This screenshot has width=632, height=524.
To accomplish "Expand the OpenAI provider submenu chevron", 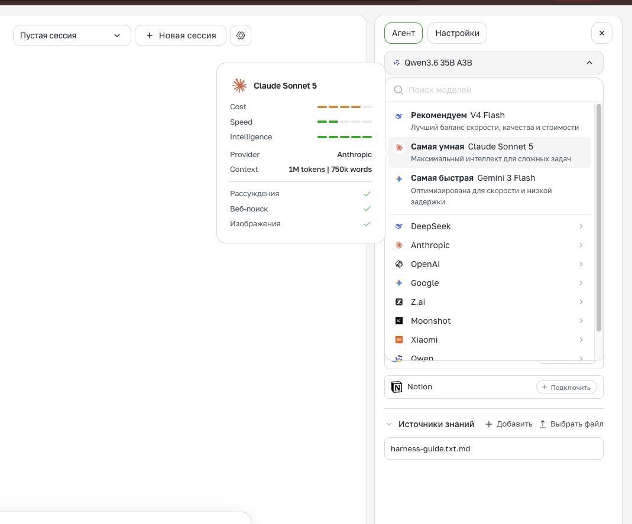I will coord(581,264).
